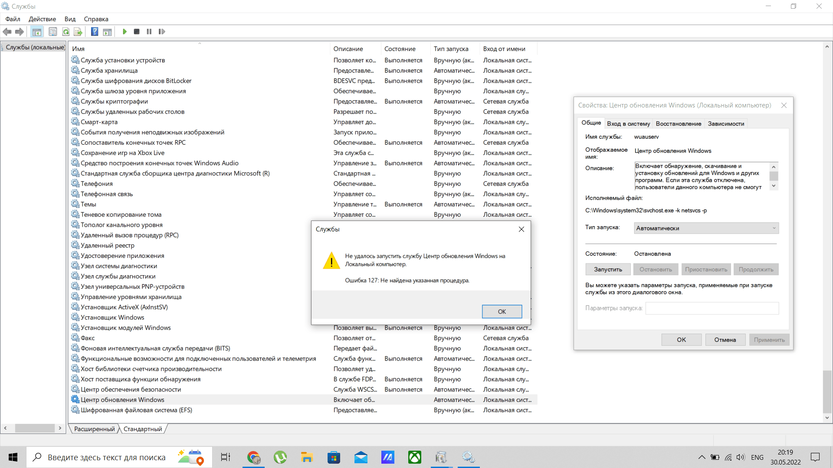Select Центр обновления Windows service row
The width and height of the screenshot is (833, 468).
304,400
